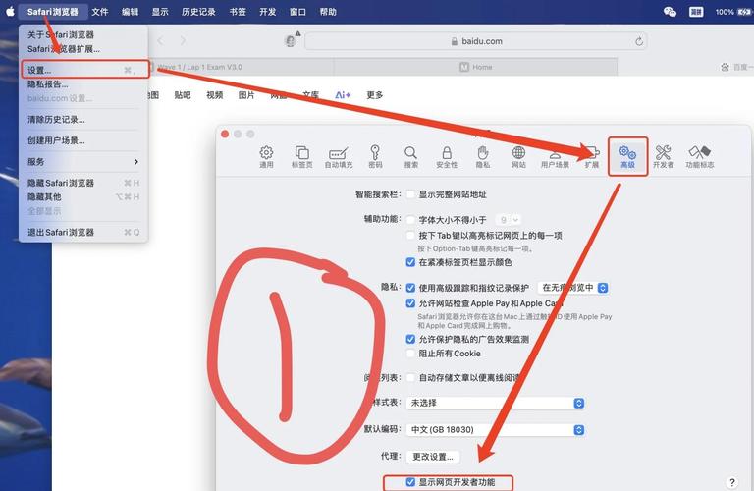Screen dimensions: 754x491
Task: Select the Advanced (高级) gears pane
Action: [627, 157]
